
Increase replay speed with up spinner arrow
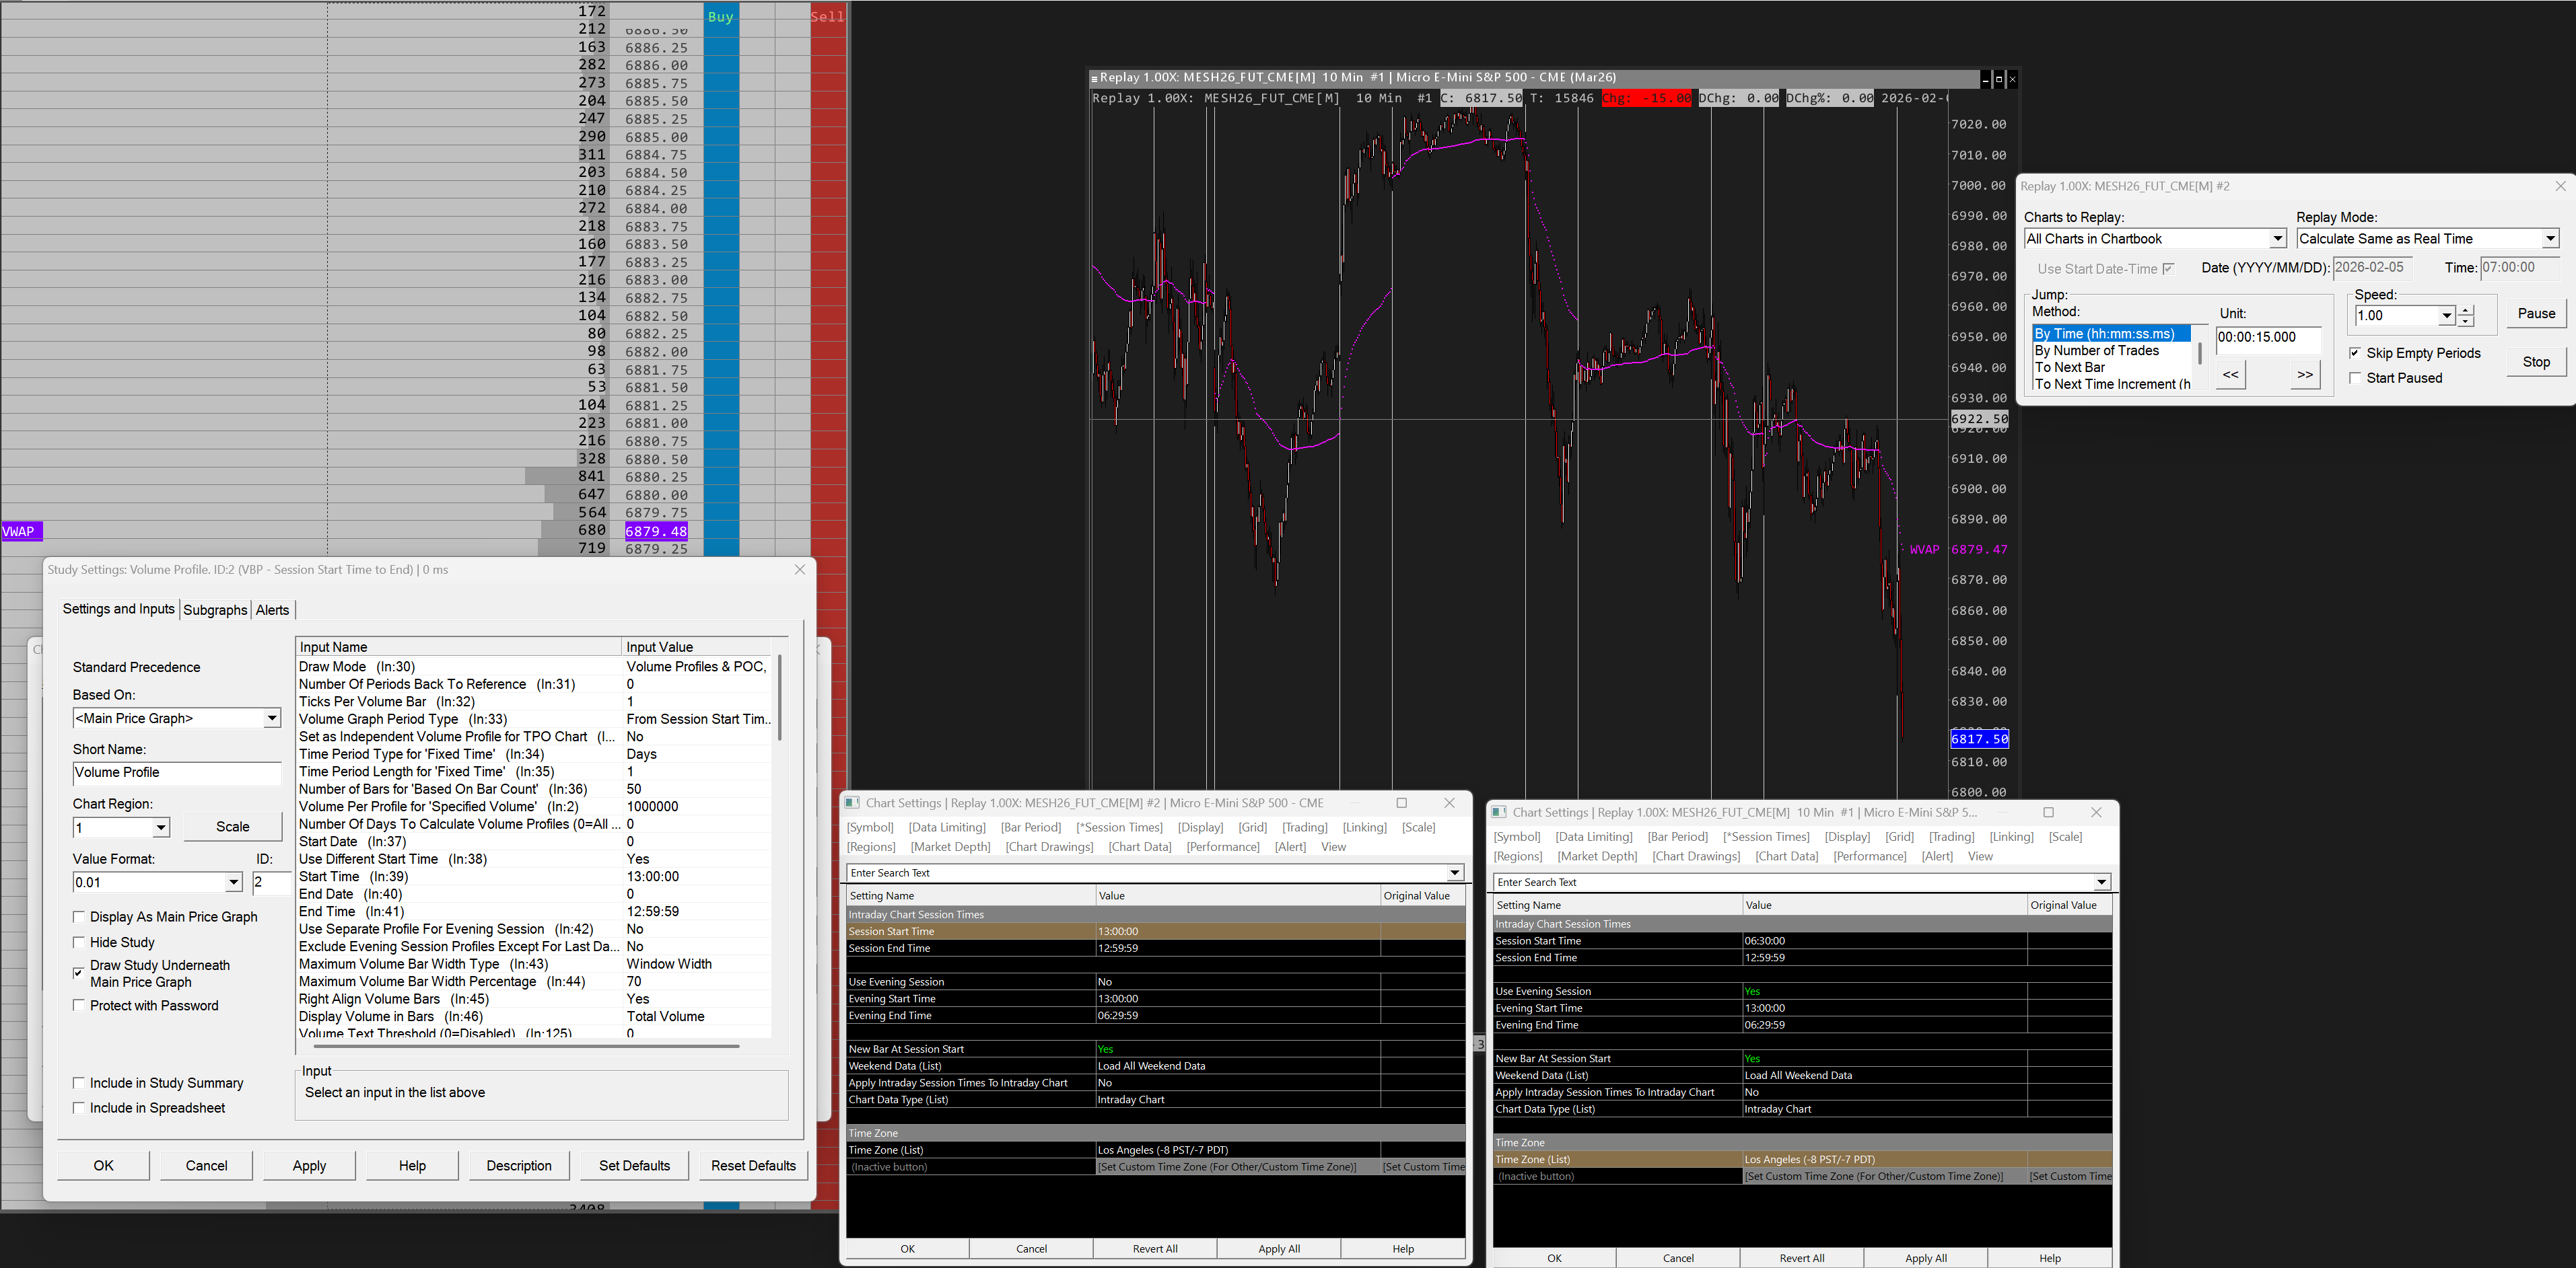[2466, 309]
